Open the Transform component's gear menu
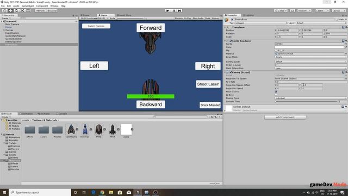The width and height of the screenshot is (348, 196). pyautogui.click(x=346, y=27)
